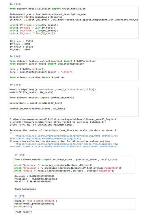Click the TfidfVectorizer import line
Image resolution: width=149 pixels, height=216 pixels.
pos(53,61)
